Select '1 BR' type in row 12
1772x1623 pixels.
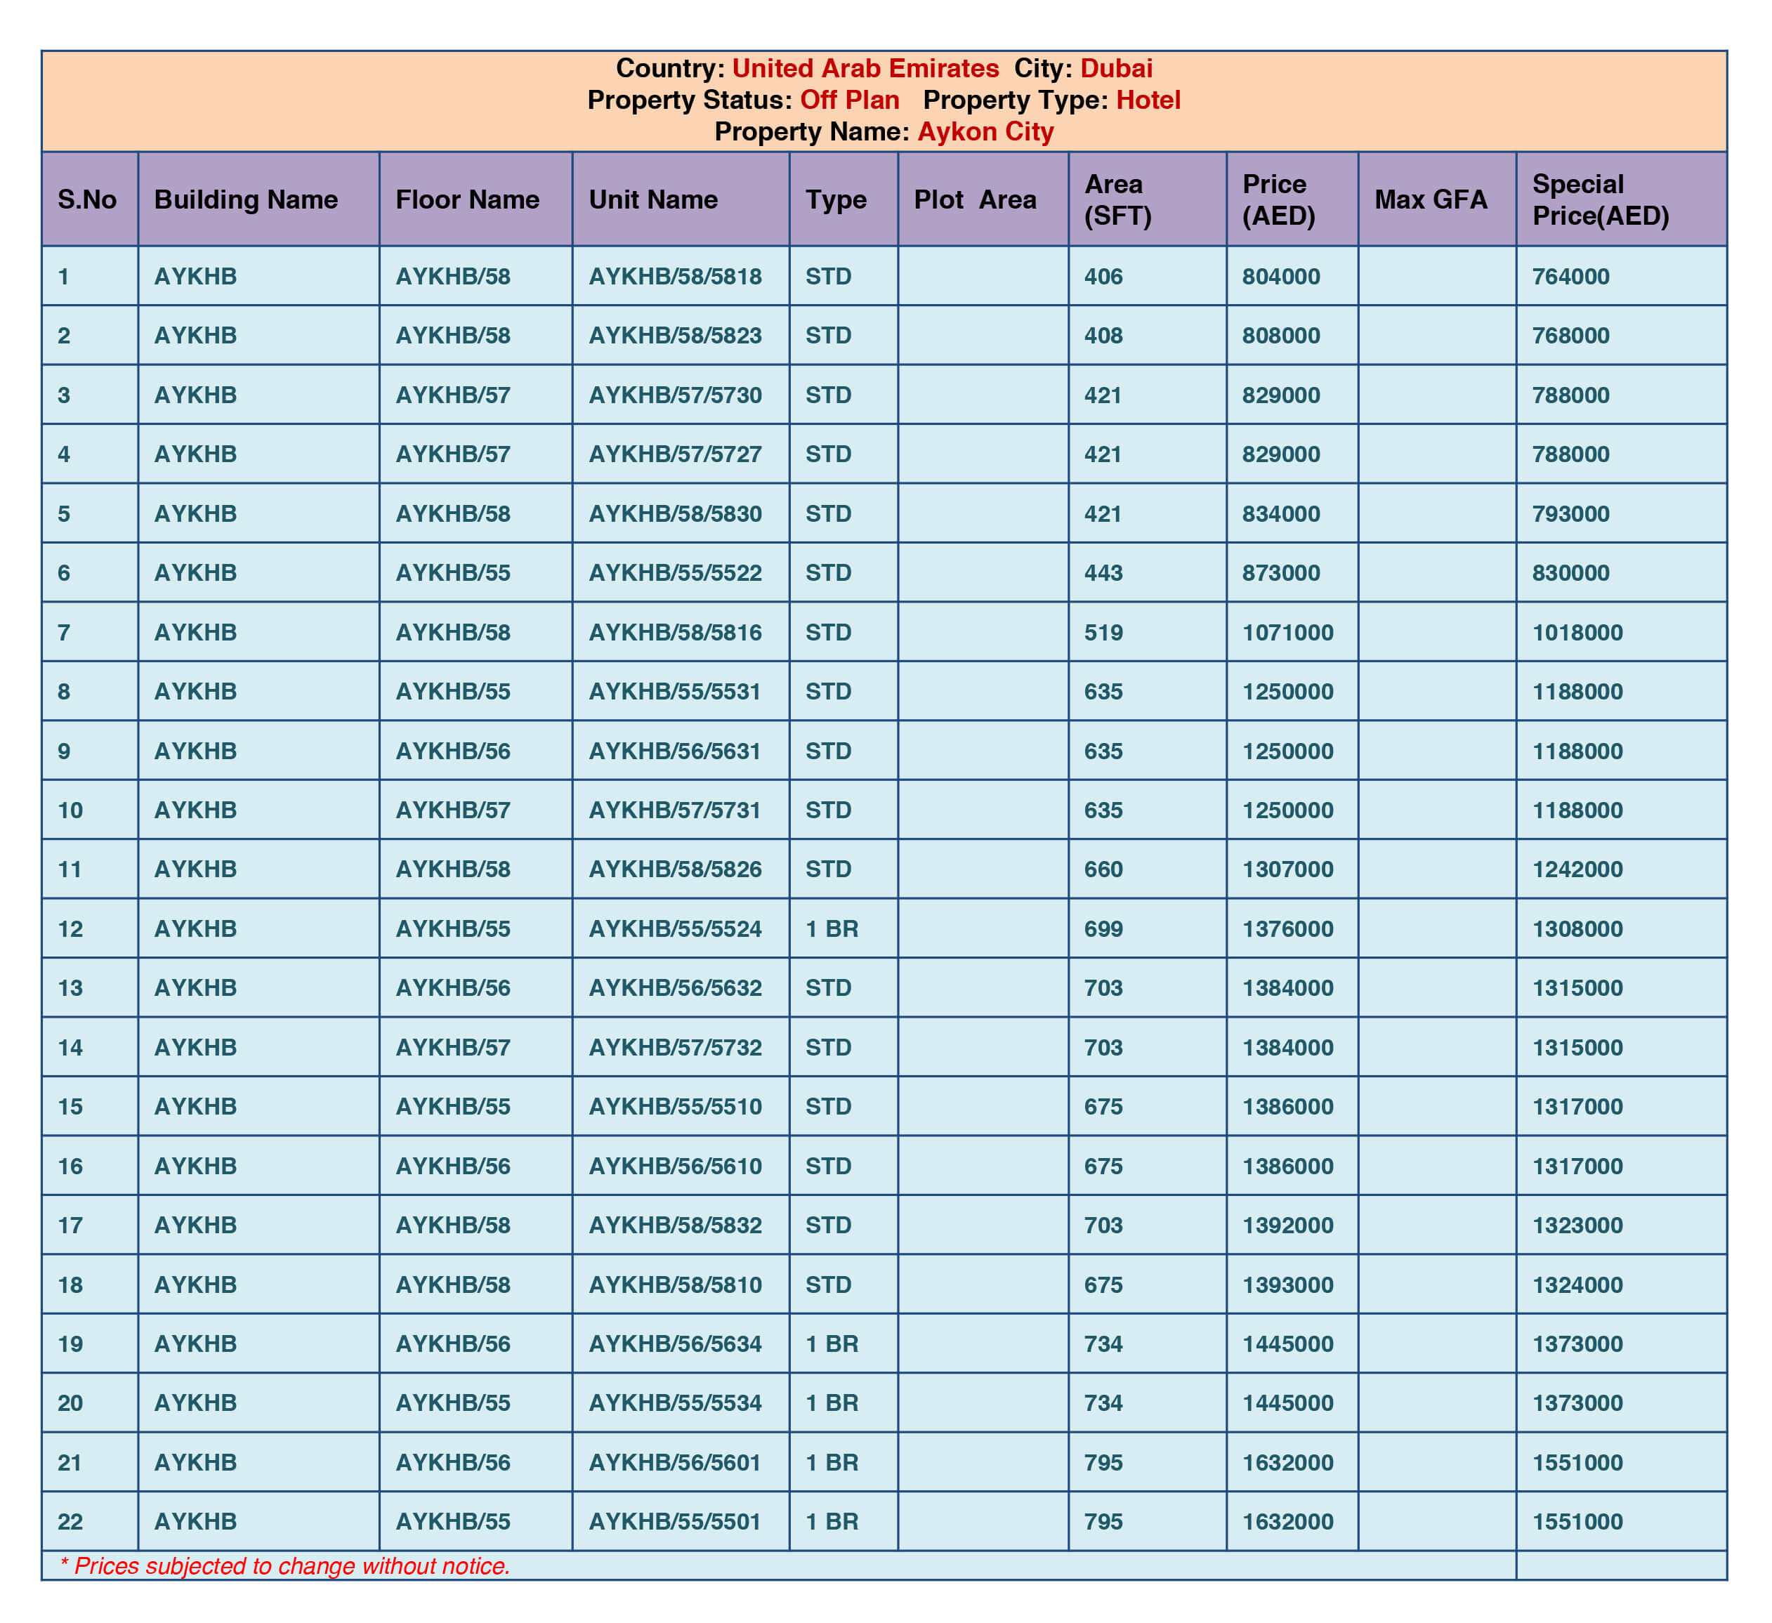[844, 929]
